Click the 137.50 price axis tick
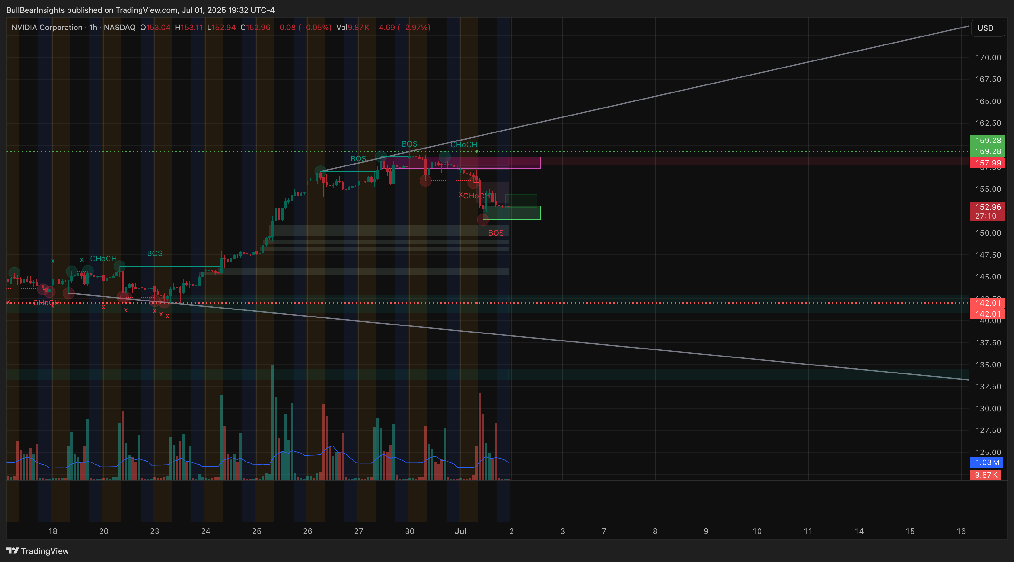Viewport: 1014px width, 562px height. point(988,343)
